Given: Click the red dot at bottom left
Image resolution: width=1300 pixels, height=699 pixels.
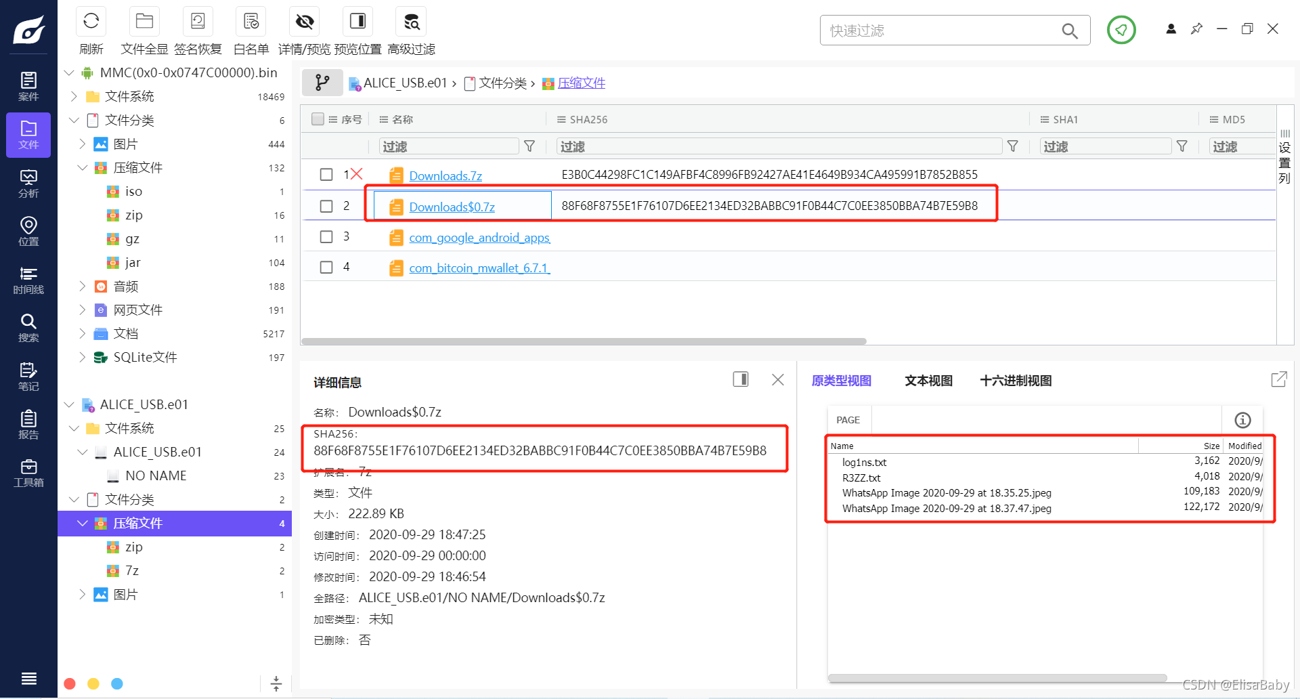Looking at the screenshot, I should coord(69,683).
